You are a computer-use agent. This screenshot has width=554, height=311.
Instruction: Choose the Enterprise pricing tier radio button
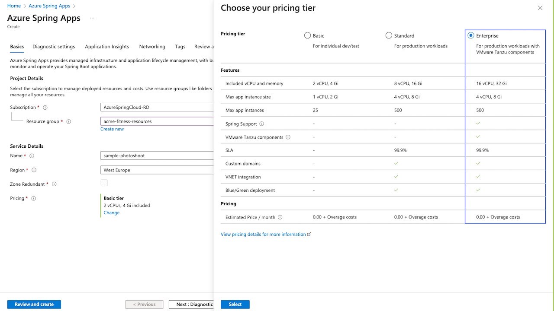click(471, 35)
